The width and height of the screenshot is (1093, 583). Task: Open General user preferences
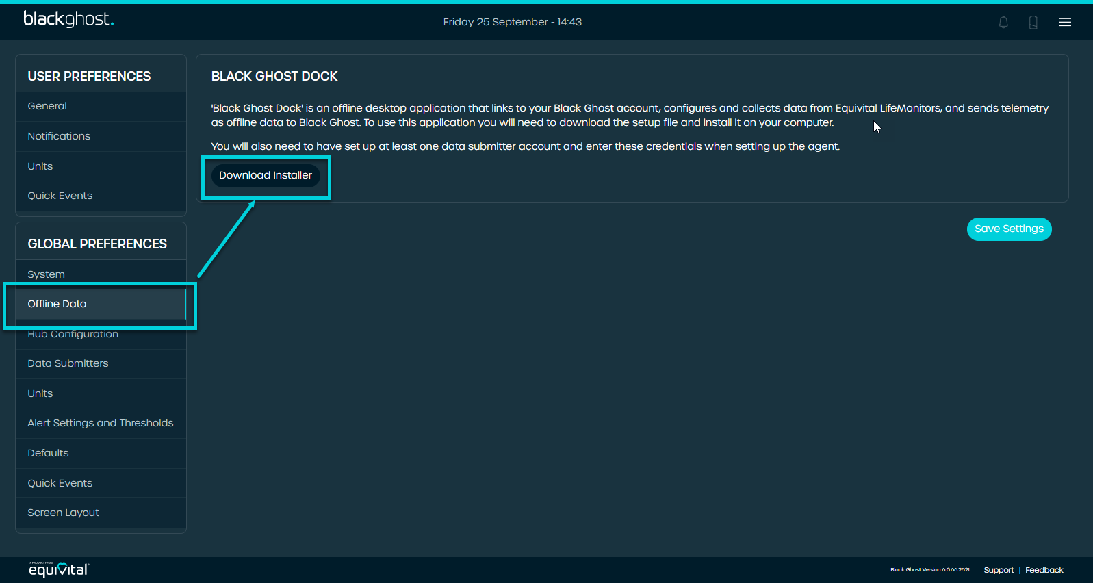(x=101, y=106)
